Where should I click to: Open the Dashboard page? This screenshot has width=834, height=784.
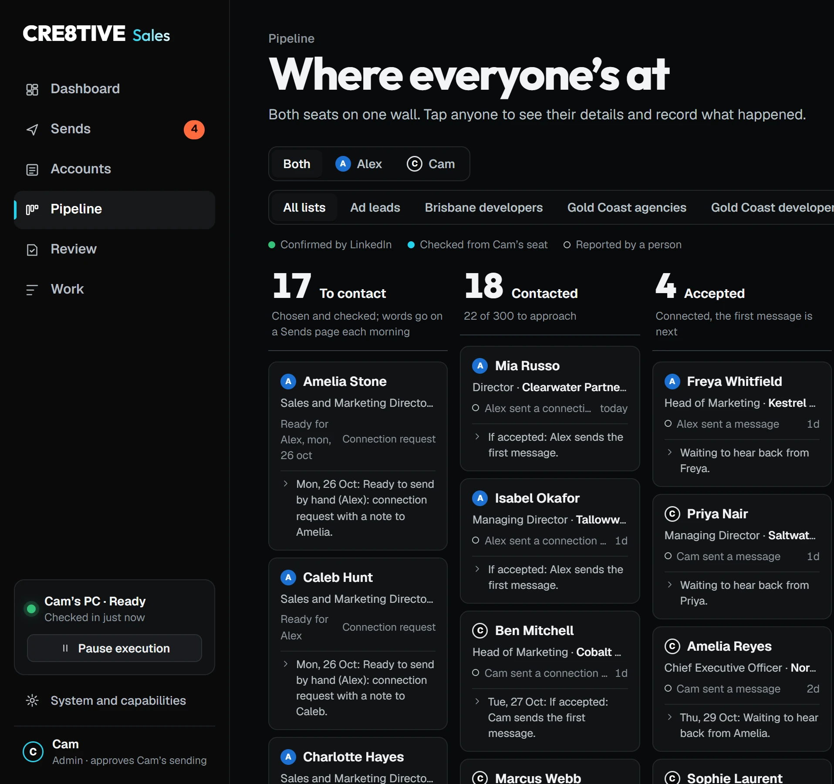coord(115,89)
